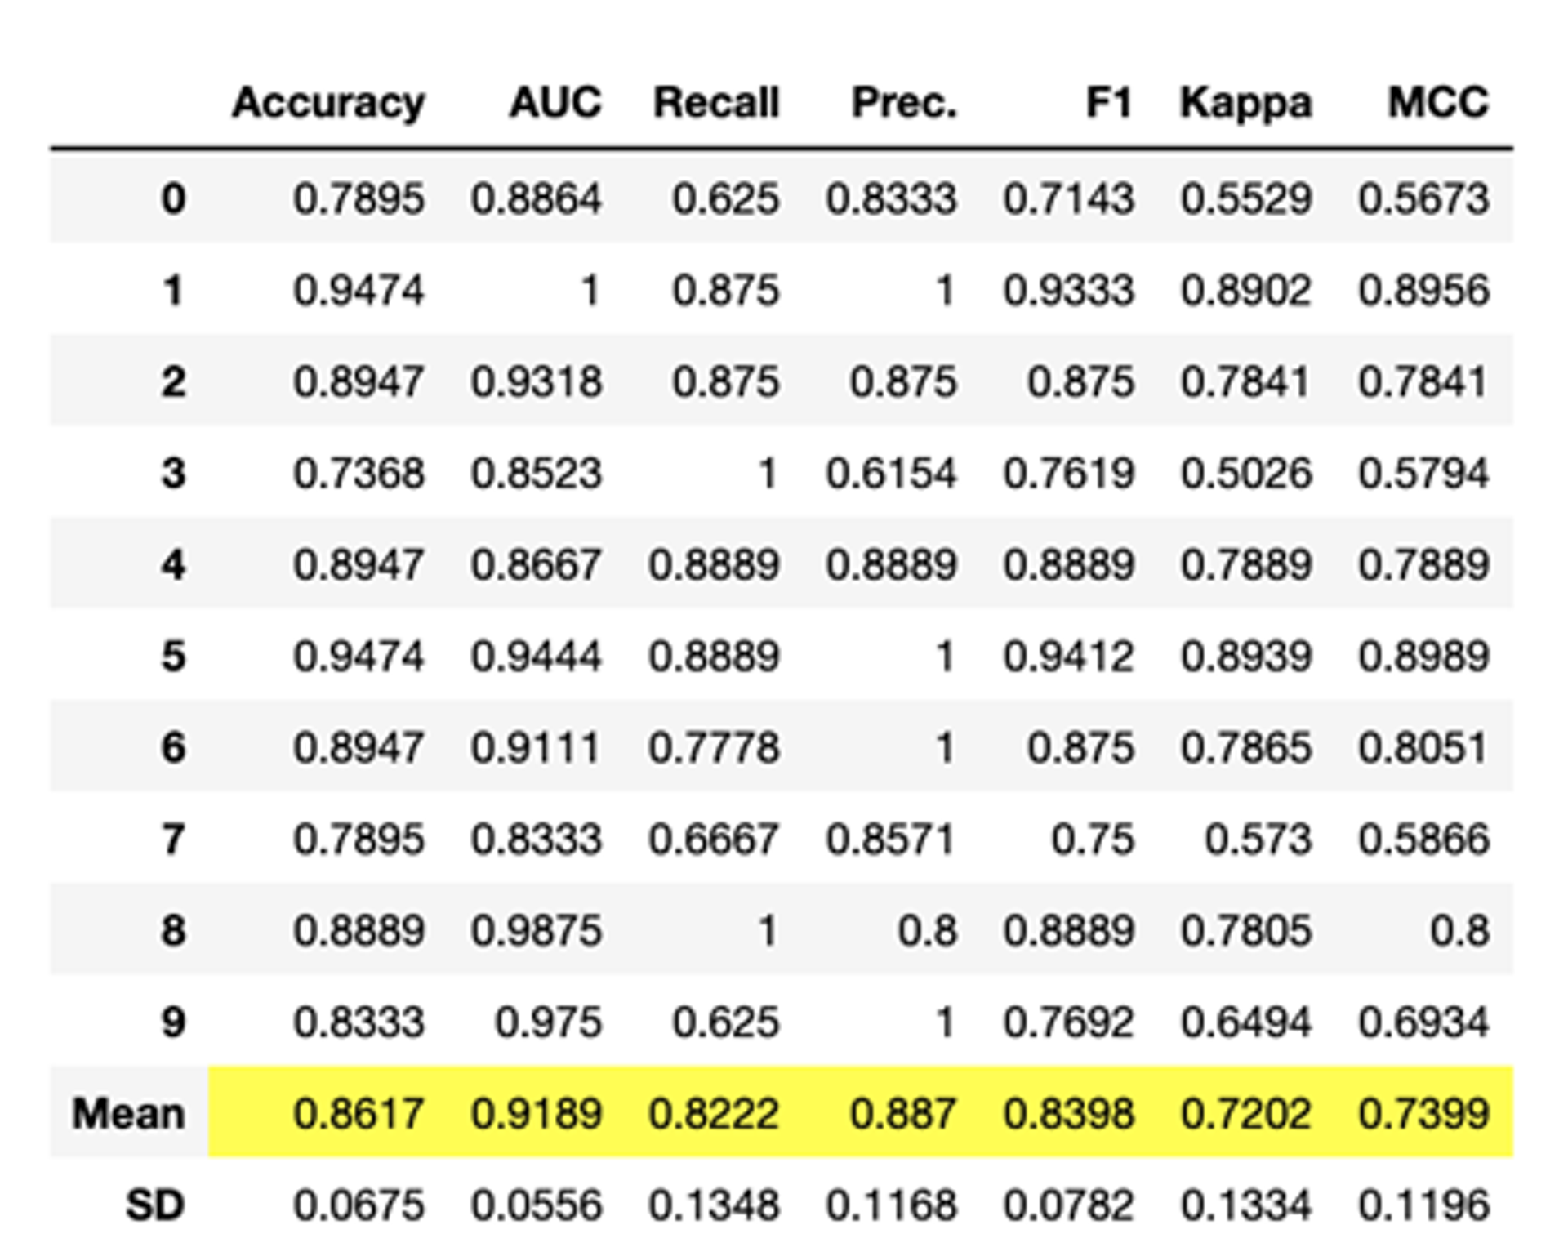Click highlighted mean MCC value 0.7399

[x=1423, y=1113]
